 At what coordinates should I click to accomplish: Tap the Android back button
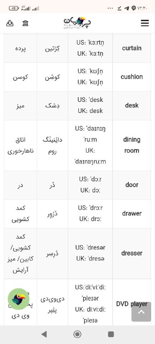tap(44, 335)
